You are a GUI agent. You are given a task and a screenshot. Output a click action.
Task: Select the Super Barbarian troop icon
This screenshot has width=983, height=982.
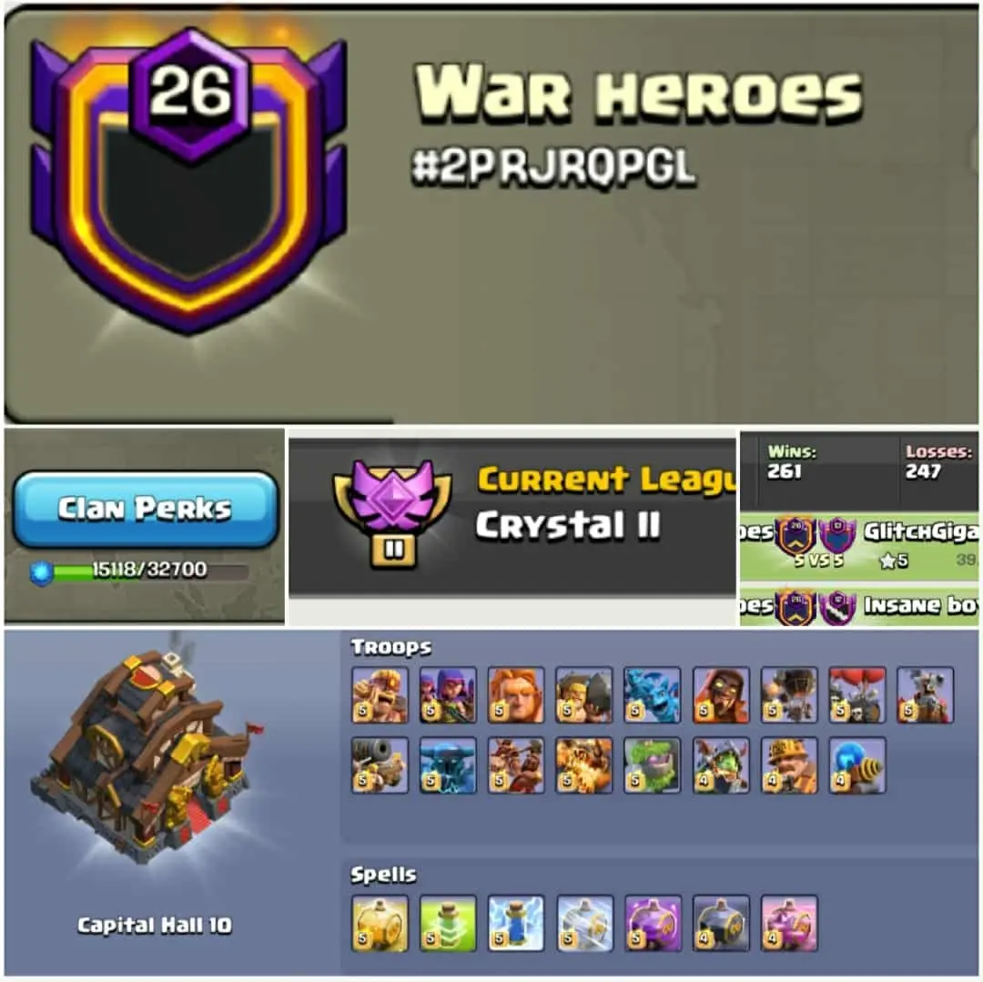(380, 695)
